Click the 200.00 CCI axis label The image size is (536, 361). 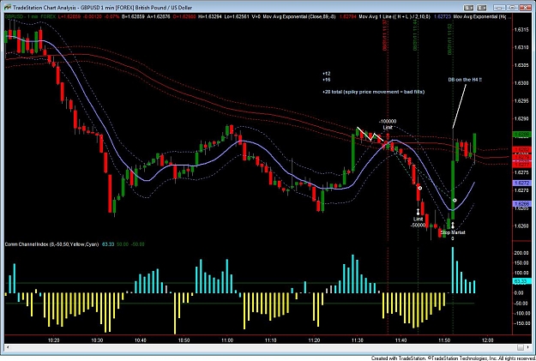coord(521,253)
